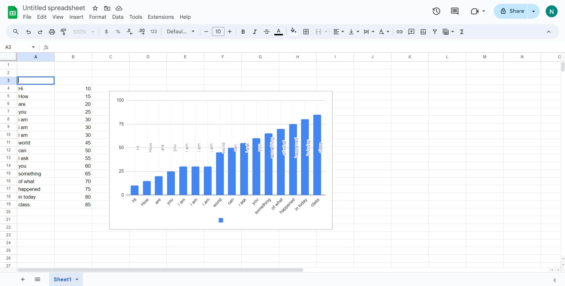Apply percent format to cell

(118, 32)
